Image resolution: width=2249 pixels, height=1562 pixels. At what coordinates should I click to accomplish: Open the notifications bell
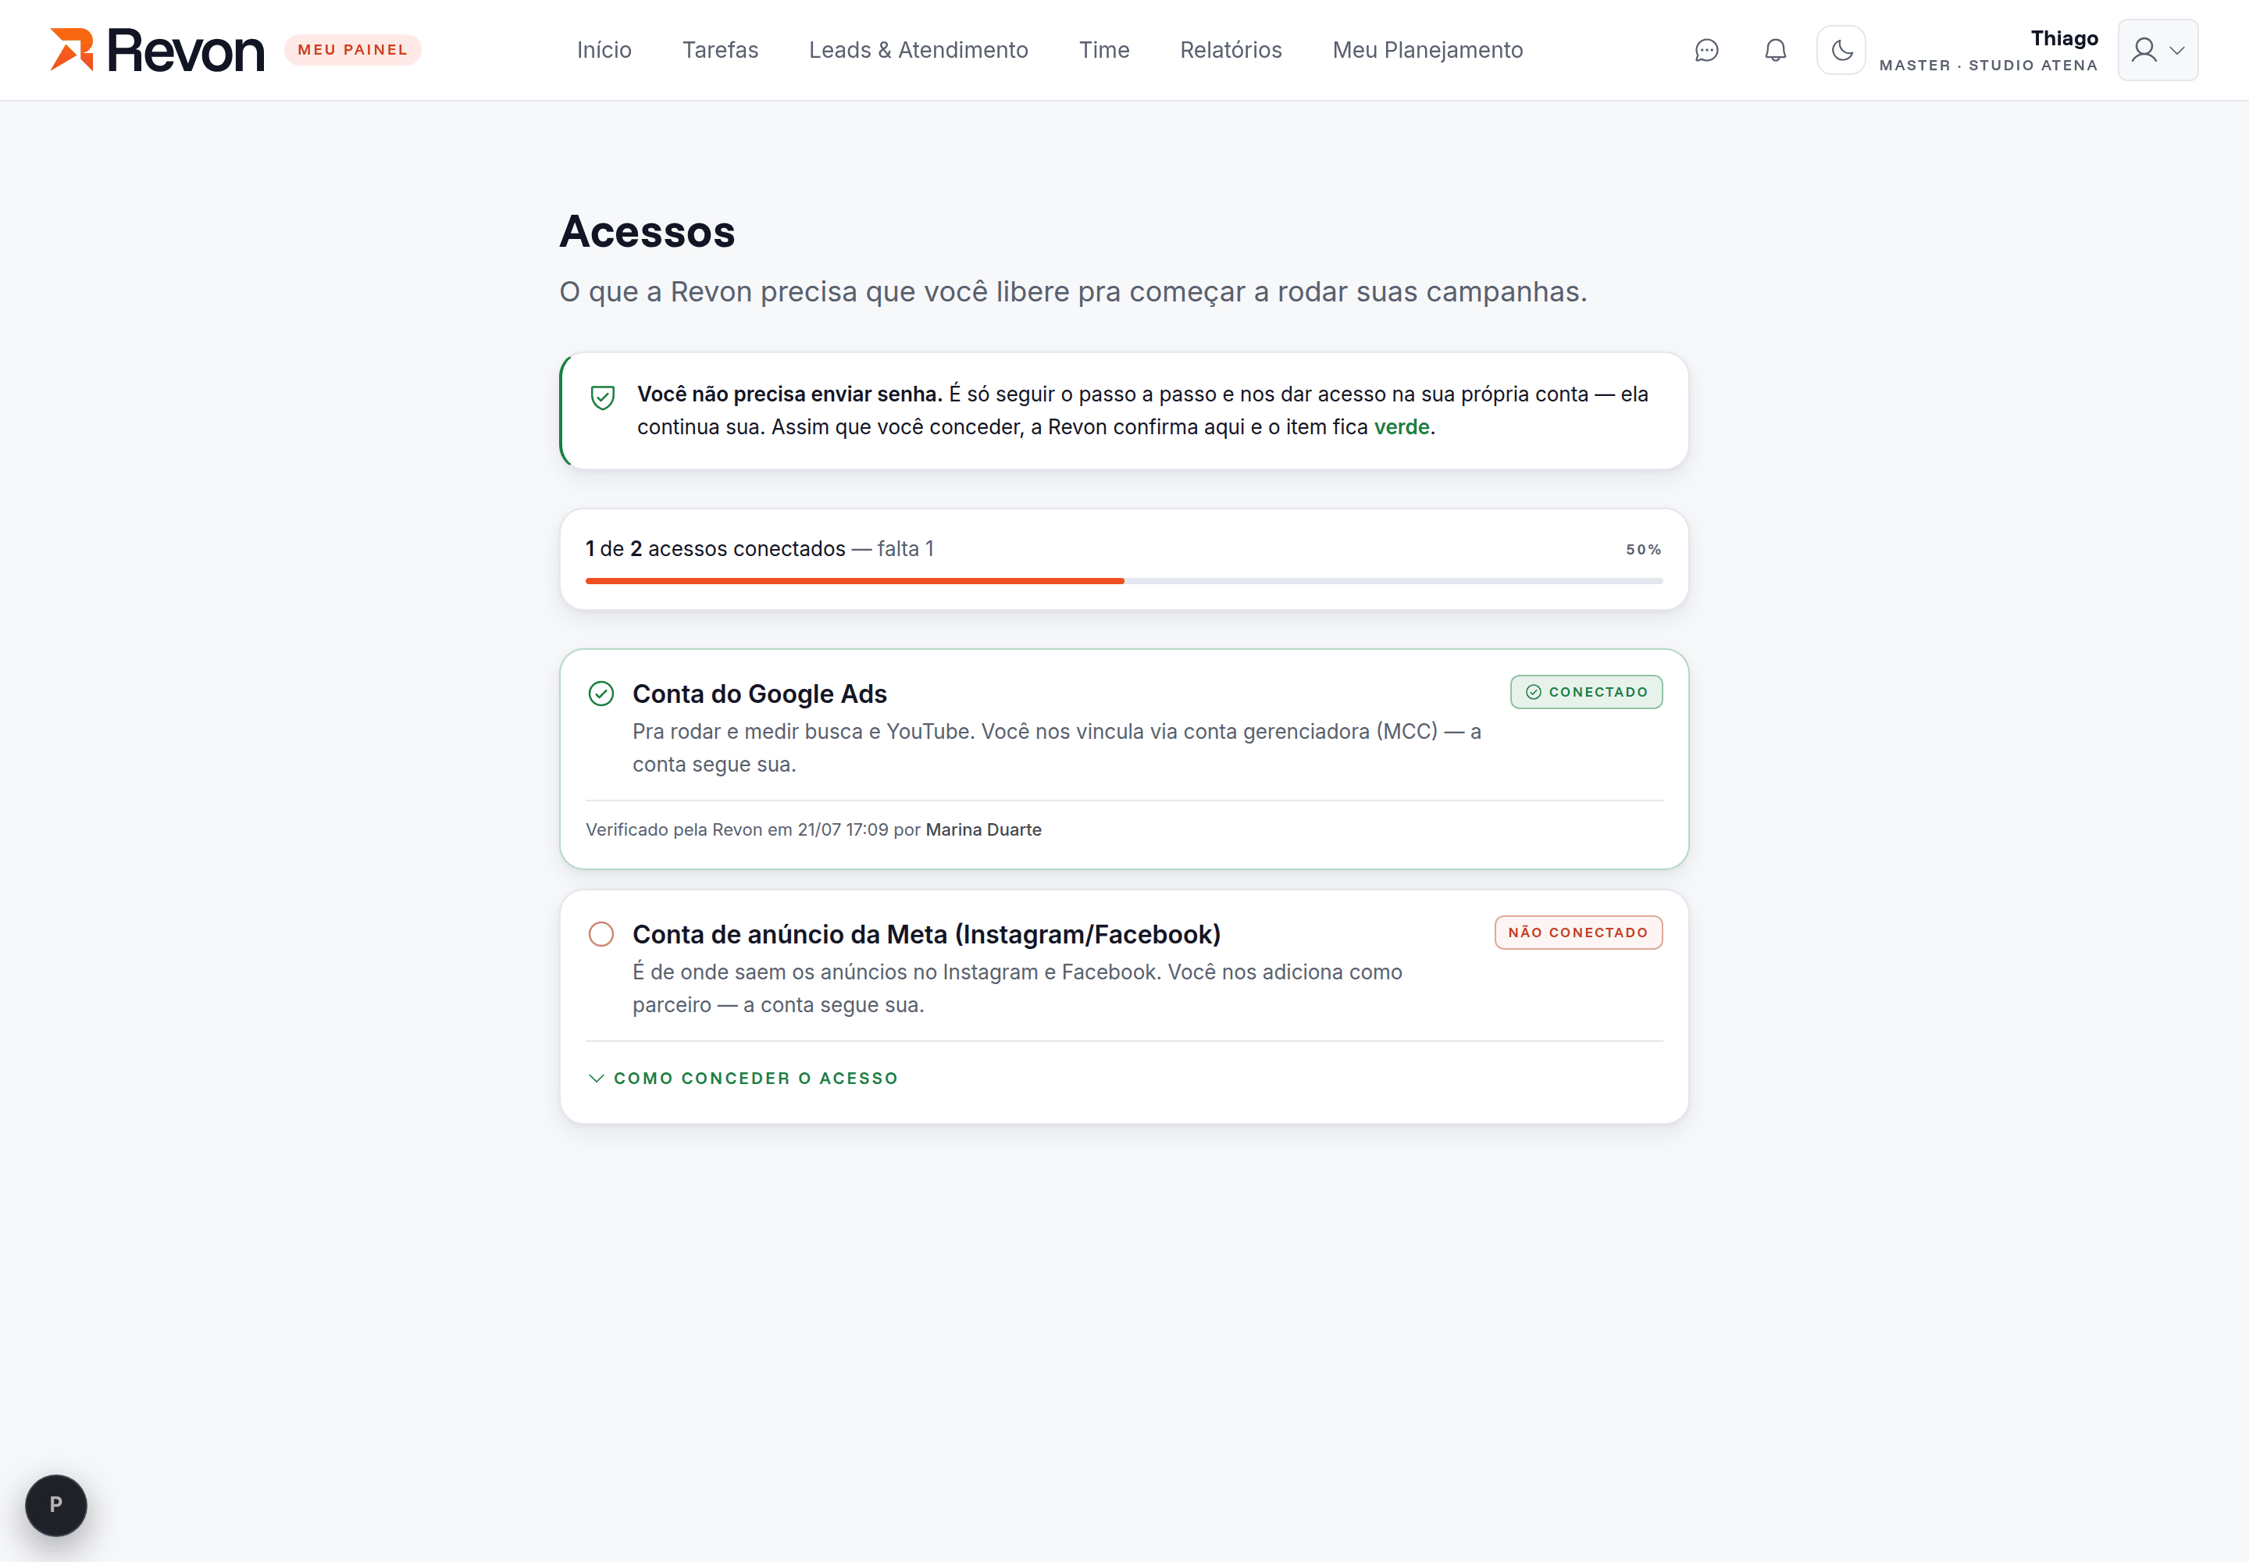click(x=1775, y=50)
